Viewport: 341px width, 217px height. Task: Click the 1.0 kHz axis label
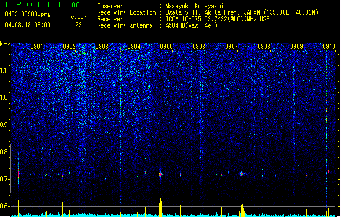coord(5,98)
